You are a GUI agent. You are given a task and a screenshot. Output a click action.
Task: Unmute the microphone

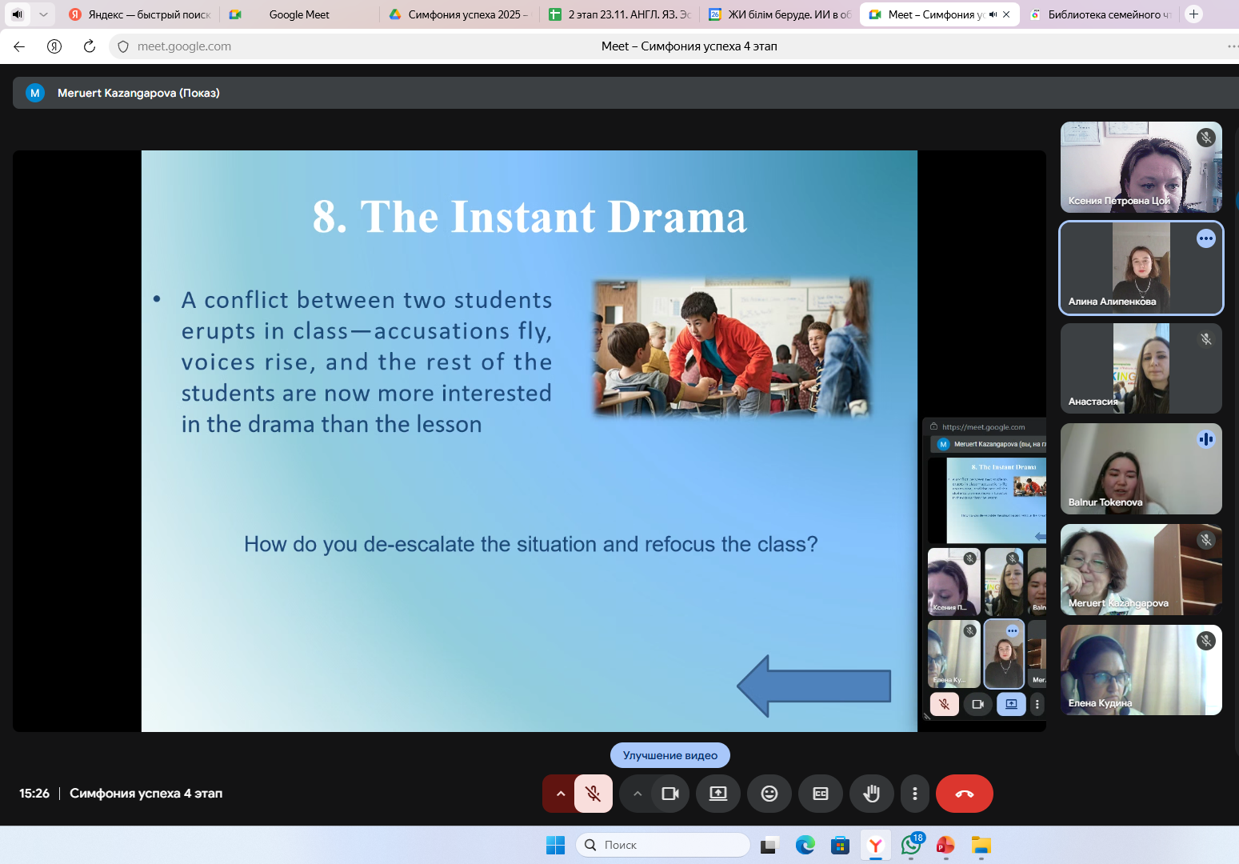pos(593,794)
